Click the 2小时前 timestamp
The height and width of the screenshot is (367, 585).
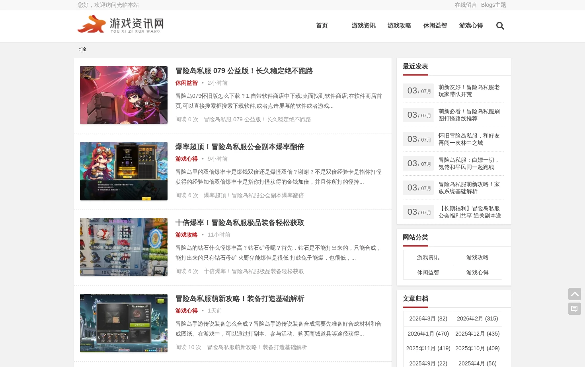click(218, 83)
